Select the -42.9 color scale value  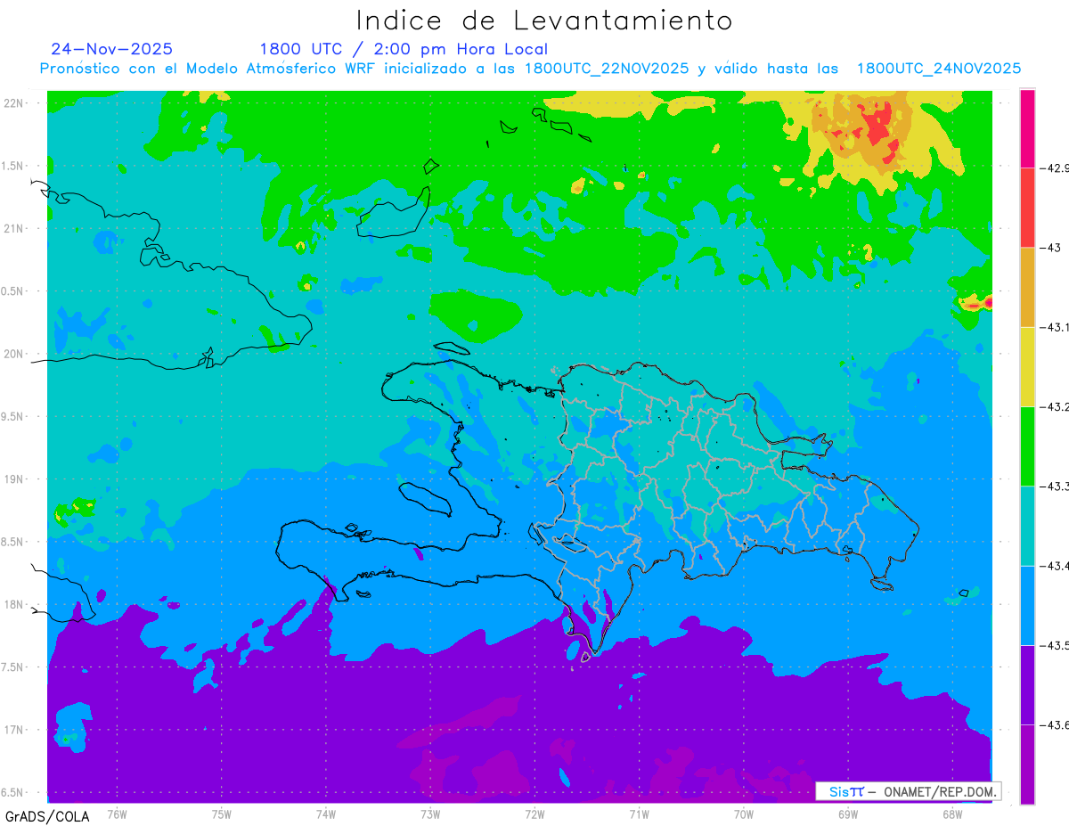pos(1056,168)
